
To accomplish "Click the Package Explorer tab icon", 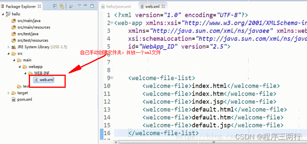I will click(x=3, y=7).
